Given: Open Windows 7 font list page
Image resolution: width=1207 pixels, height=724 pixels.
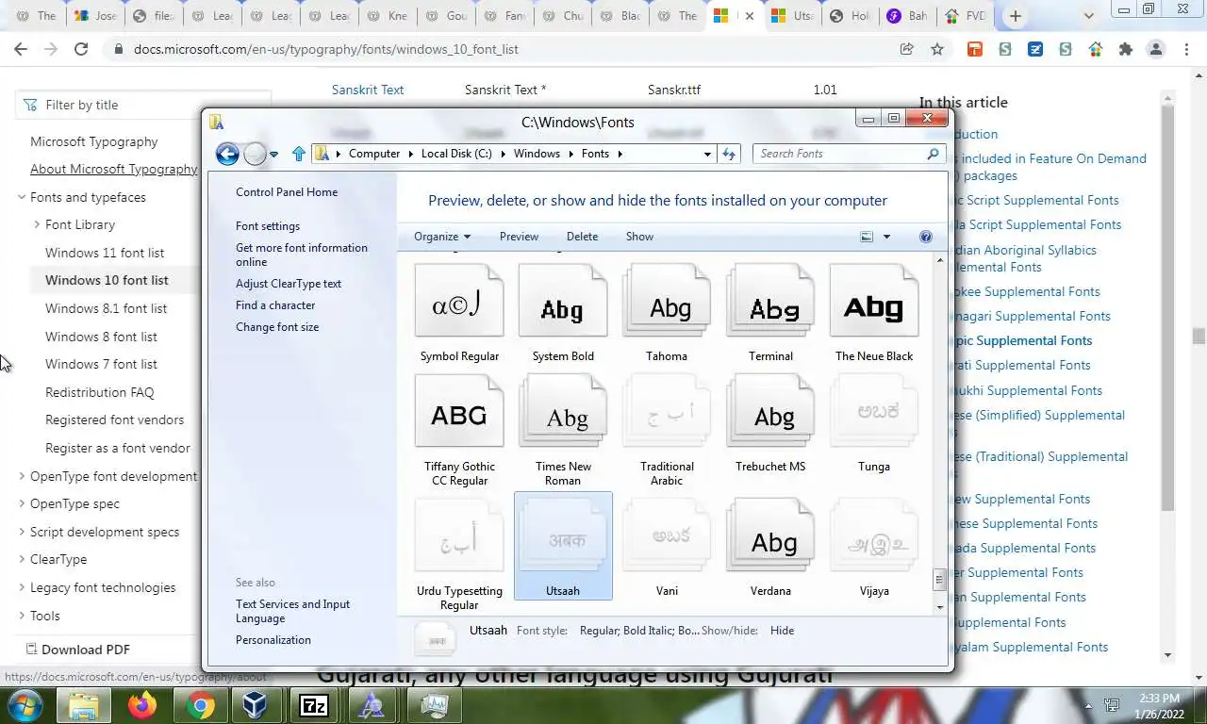Looking at the screenshot, I should 101,364.
